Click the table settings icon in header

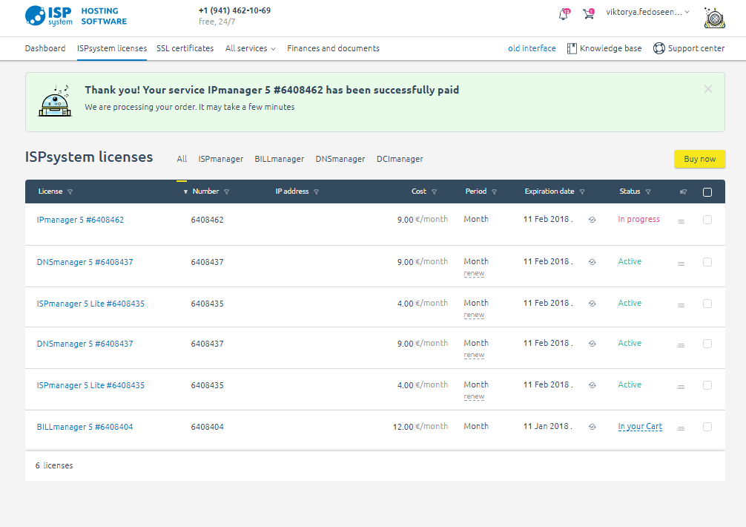(683, 192)
